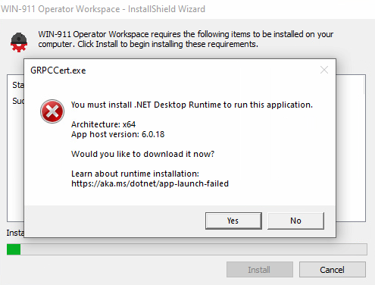Click 'Would you like to download it now?' text
This screenshot has height=285, width=375.
pos(142,154)
